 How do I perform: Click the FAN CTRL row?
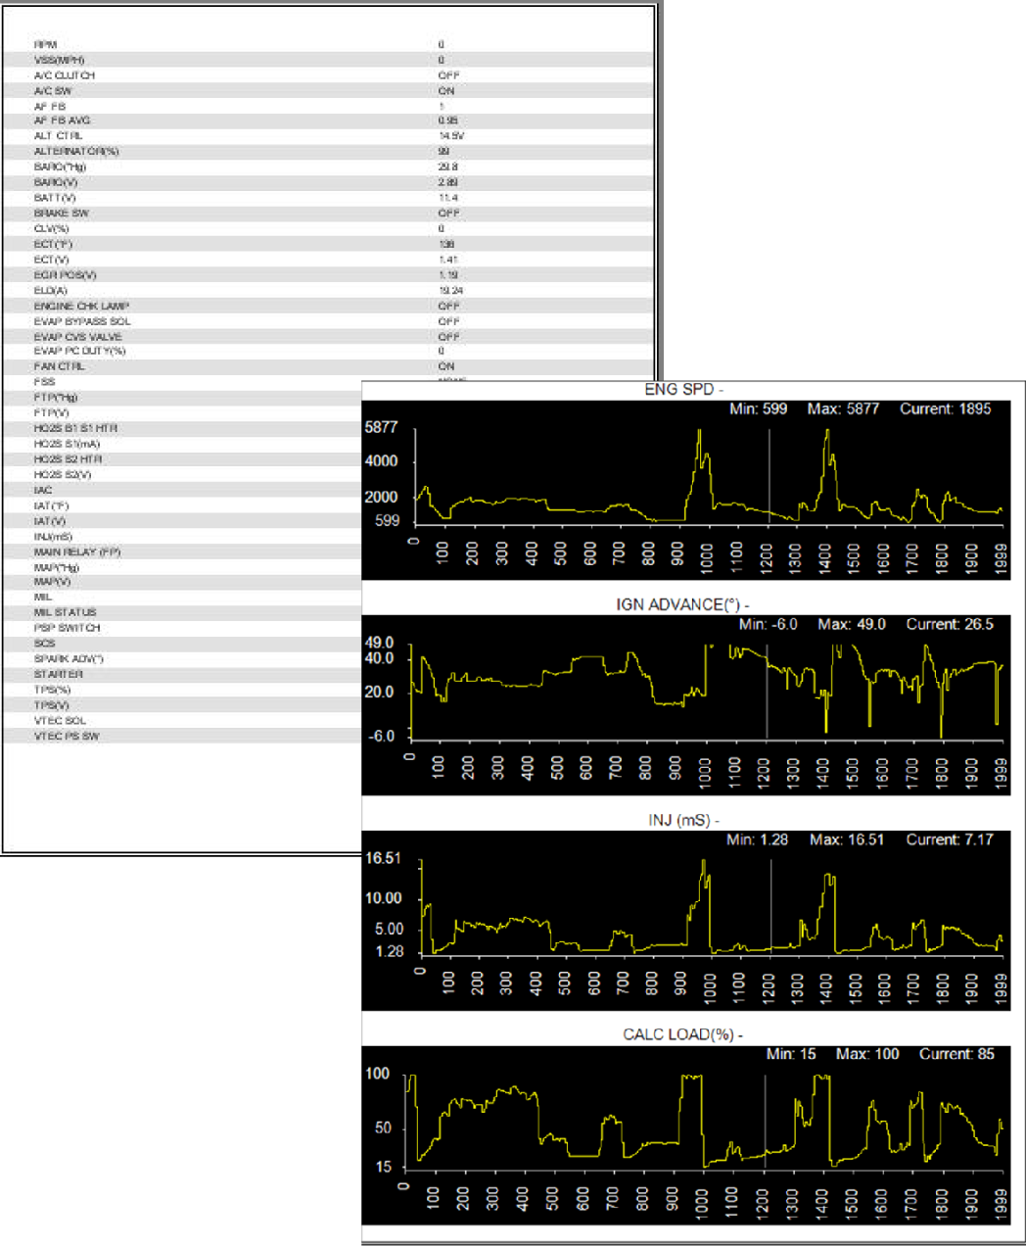click(60, 366)
